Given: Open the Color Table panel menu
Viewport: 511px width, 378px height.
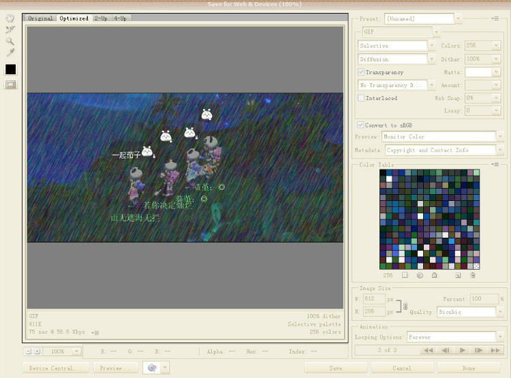Looking at the screenshot, I should point(495,165).
